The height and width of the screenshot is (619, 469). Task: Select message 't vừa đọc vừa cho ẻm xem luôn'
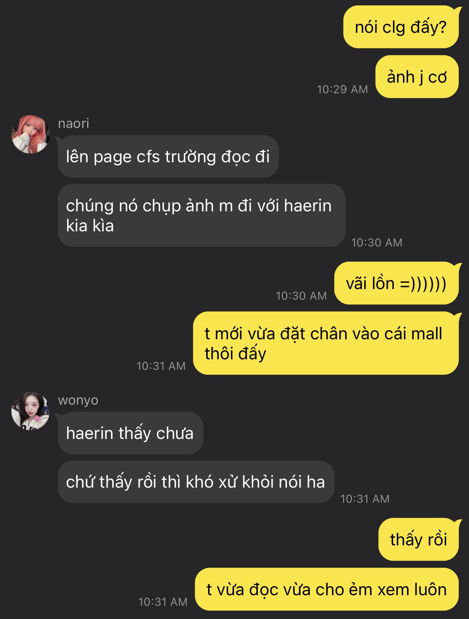click(x=327, y=589)
